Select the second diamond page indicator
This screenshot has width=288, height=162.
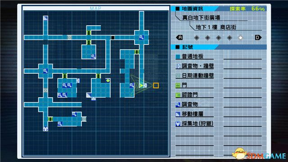207,38
